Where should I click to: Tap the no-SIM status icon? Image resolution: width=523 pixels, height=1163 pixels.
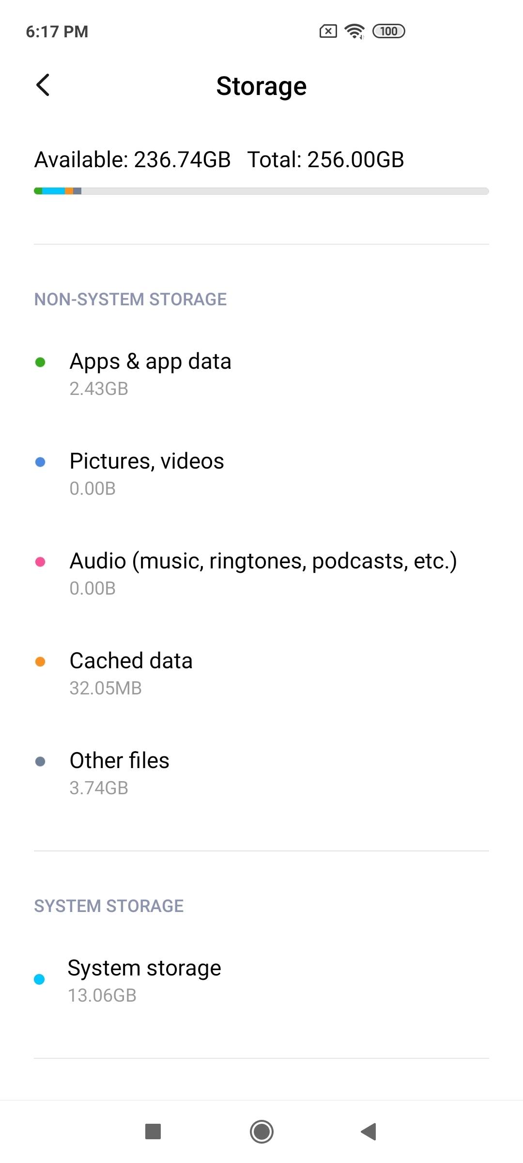pos(328,31)
